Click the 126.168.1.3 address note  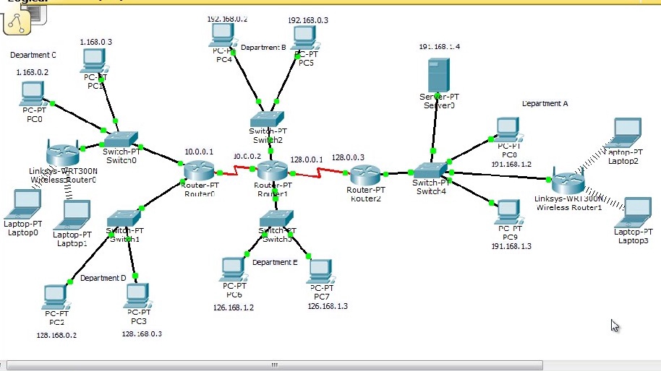point(328,306)
